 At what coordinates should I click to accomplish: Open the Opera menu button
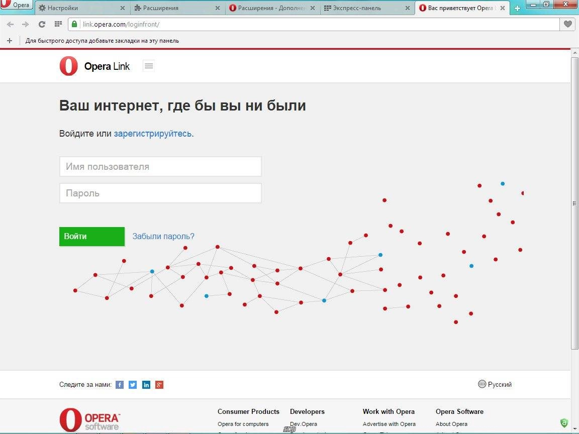coord(17,5)
